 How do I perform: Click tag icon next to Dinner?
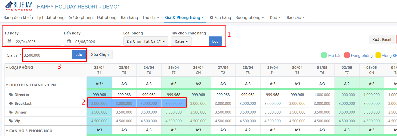(11, 112)
